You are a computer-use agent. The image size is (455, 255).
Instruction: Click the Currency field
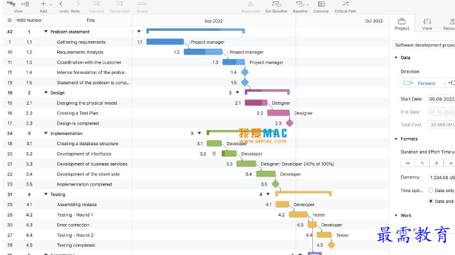click(x=442, y=177)
